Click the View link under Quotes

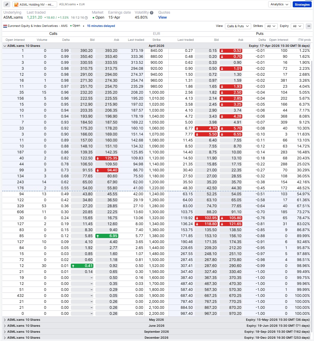coord(162,17)
